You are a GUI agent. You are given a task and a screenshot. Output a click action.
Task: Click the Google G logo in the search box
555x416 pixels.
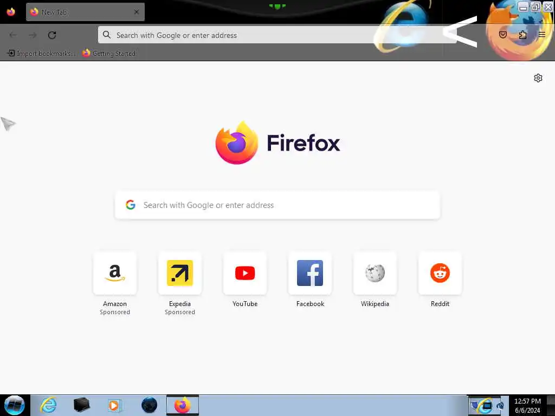(131, 205)
